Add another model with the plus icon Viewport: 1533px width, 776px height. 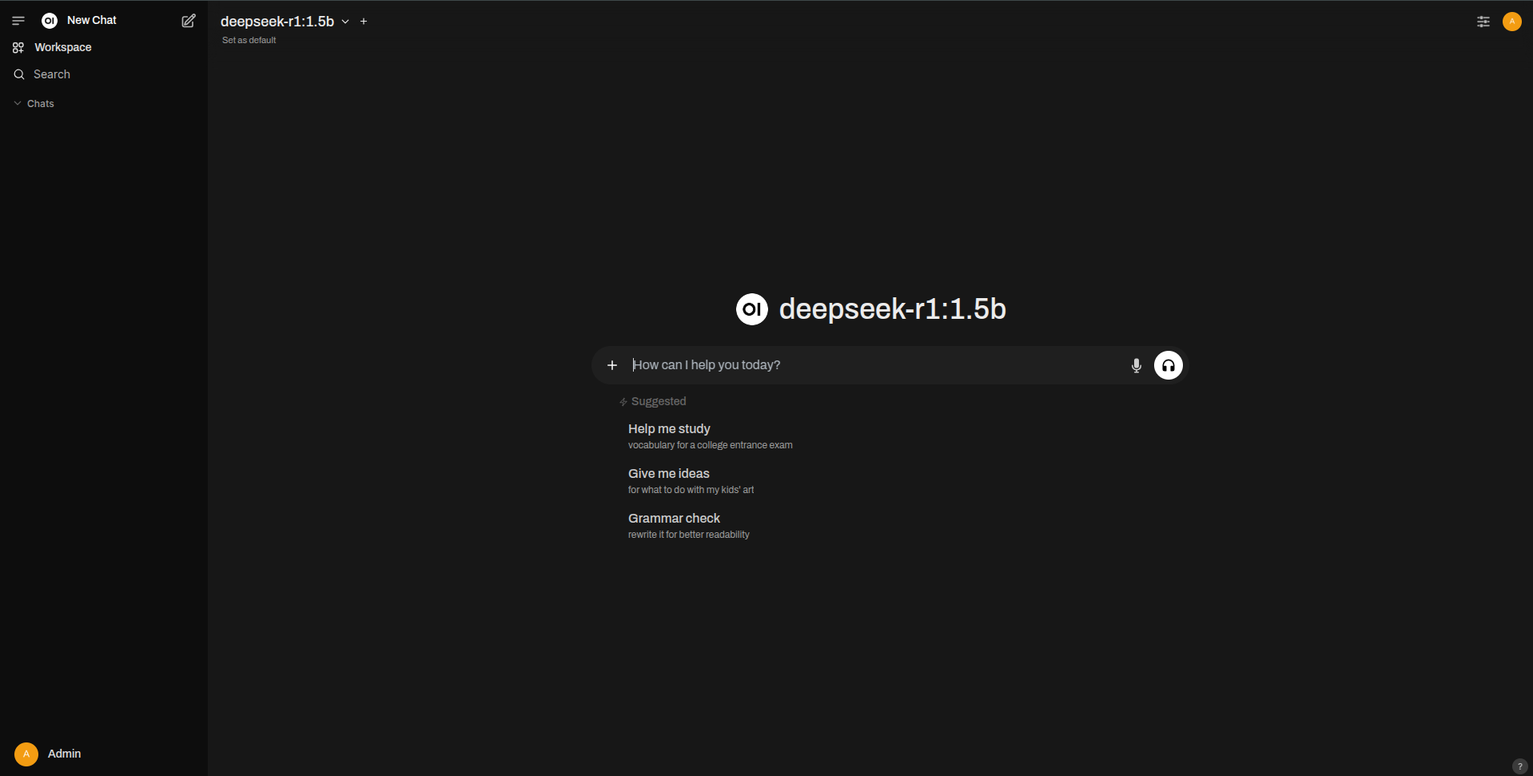click(x=364, y=22)
